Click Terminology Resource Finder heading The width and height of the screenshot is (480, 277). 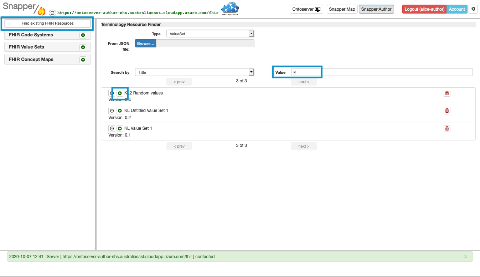click(x=131, y=25)
